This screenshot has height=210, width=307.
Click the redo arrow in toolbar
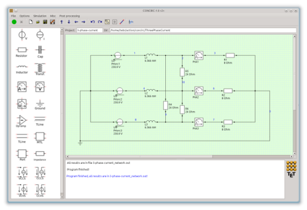pos(99,22)
